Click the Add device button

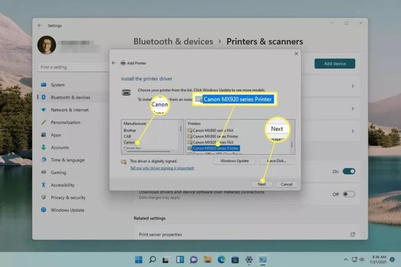335,64
